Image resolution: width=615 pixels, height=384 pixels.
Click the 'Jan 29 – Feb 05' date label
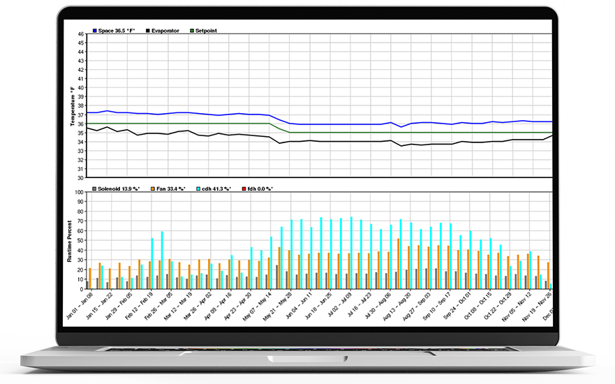[119, 305]
